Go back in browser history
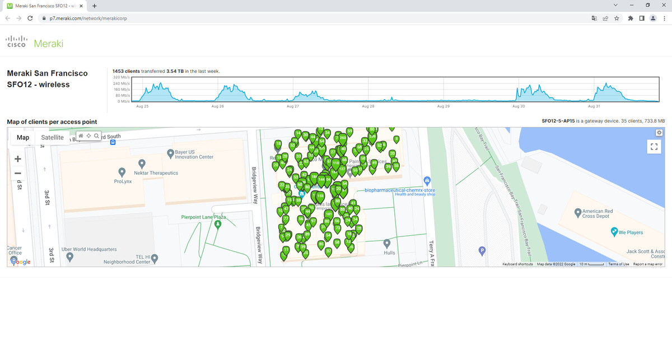 pos(7,18)
